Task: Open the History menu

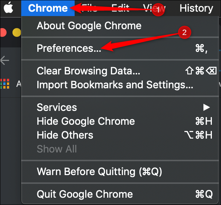Action: coord(196,8)
